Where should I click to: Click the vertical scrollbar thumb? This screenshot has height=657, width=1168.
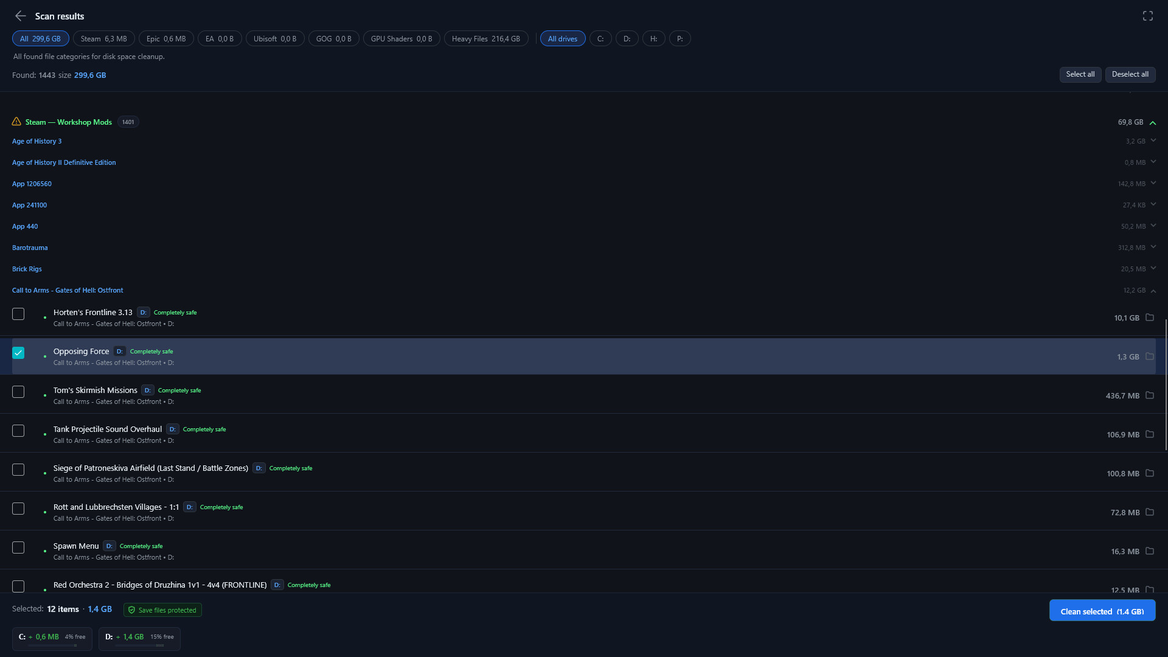pos(1166,384)
